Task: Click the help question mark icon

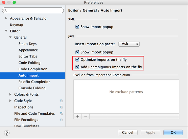Action: pyautogui.click(x=7, y=133)
